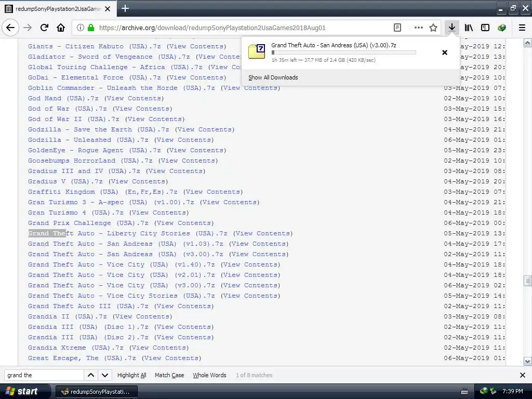Open Godzilla - Unleashed (USA).7z link
The height and width of the screenshot is (399, 532).
88,140
